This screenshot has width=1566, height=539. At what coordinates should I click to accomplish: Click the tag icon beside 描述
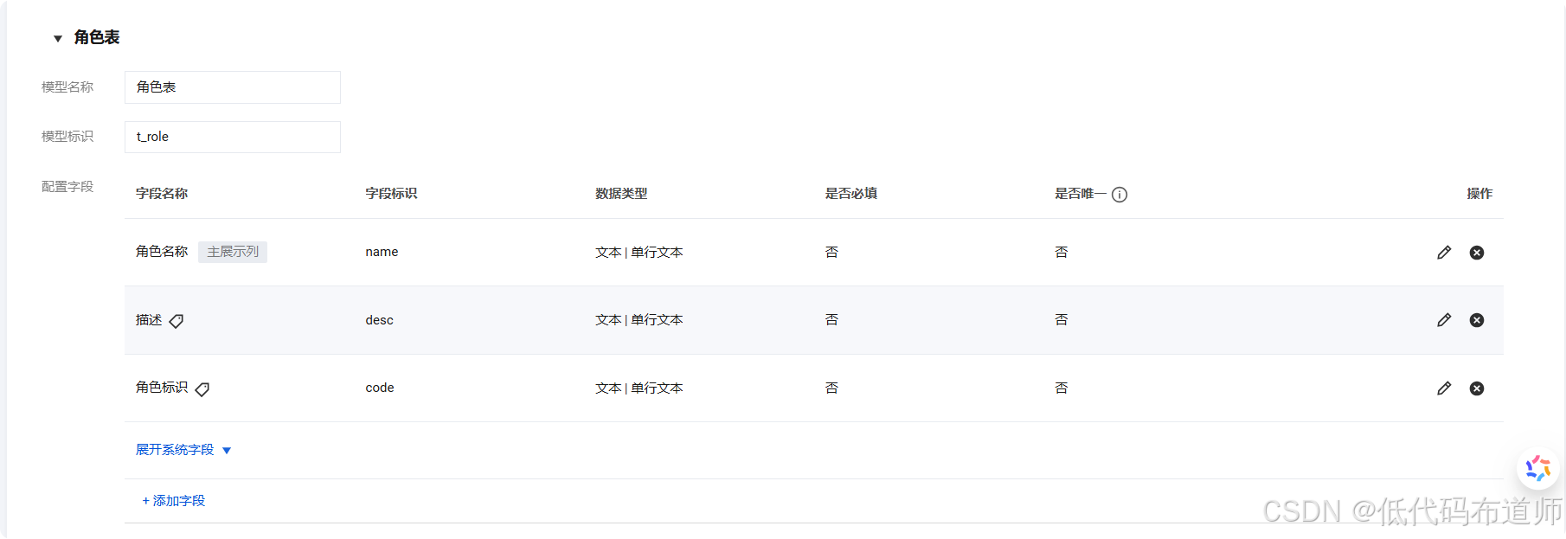click(176, 321)
